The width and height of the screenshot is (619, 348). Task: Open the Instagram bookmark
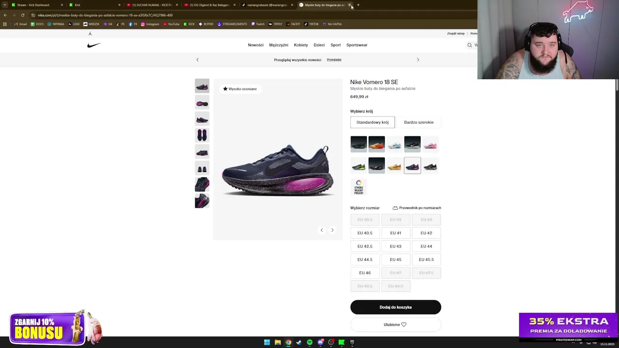point(150,24)
